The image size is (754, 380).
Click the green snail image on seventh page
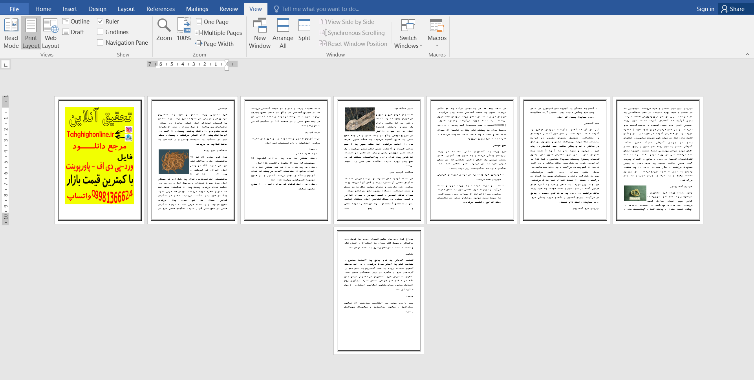(635, 193)
